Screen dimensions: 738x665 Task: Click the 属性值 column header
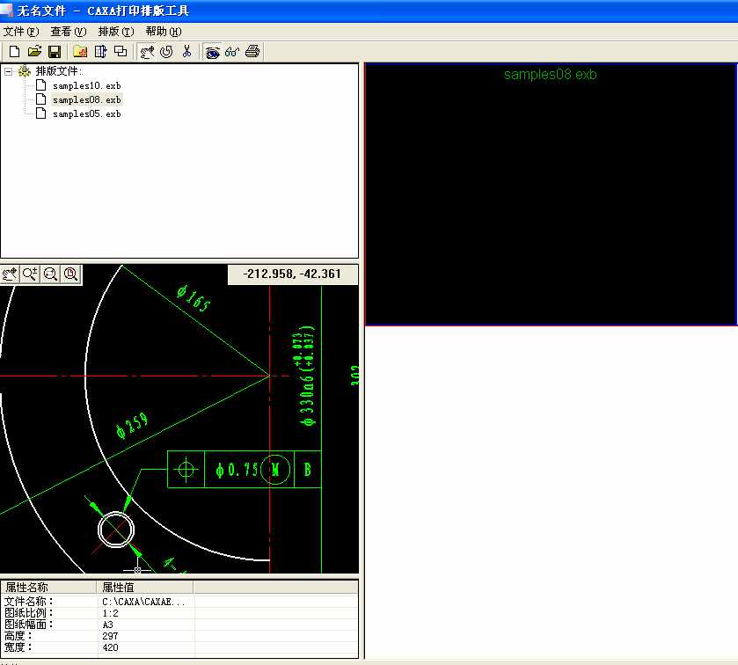pyautogui.click(x=144, y=587)
